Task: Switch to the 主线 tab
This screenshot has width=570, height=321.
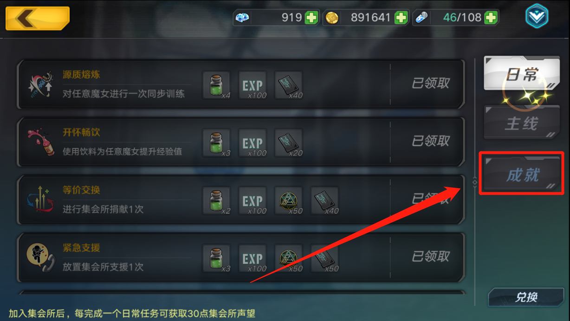Action: pos(521,123)
